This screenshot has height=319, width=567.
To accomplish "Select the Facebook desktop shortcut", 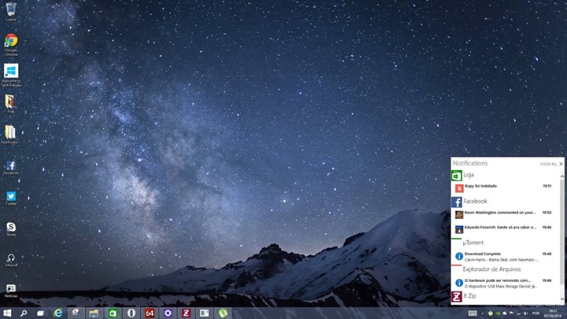I will [x=11, y=167].
